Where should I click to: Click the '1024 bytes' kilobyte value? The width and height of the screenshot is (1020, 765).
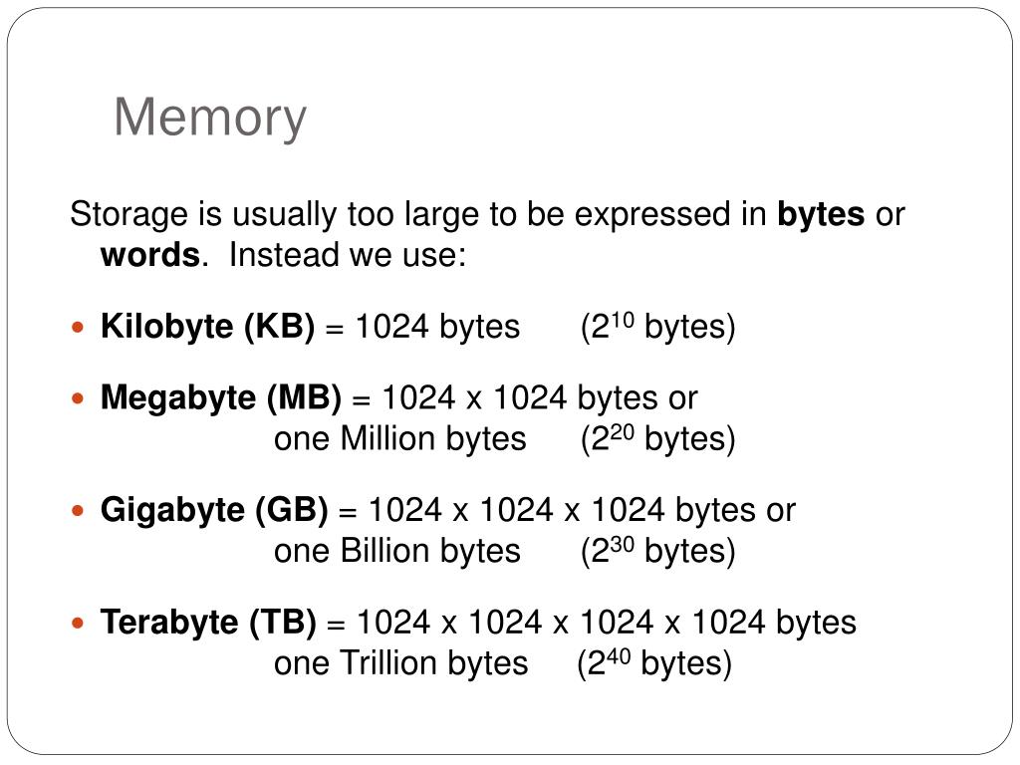438,327
